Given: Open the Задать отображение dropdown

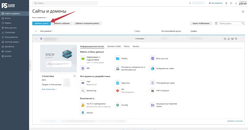Looking at the screenshot, I should coord(201,23).
